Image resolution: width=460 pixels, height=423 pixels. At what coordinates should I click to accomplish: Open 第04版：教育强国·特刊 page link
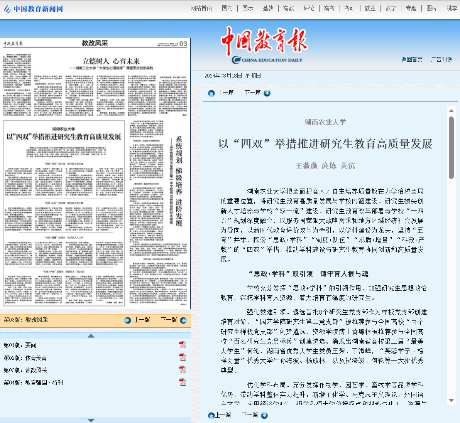[33, 383]
